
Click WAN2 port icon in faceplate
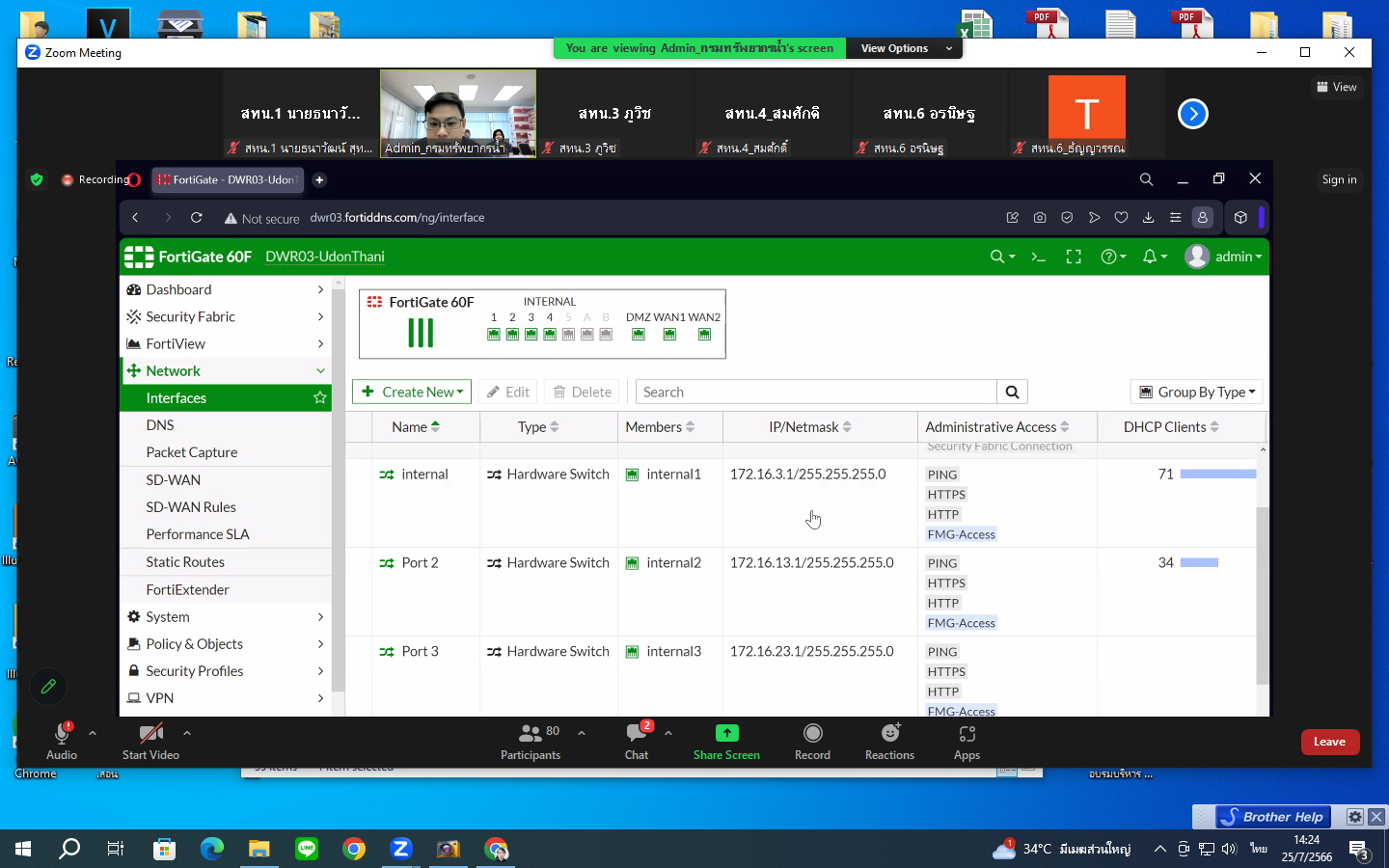point(704,335)
